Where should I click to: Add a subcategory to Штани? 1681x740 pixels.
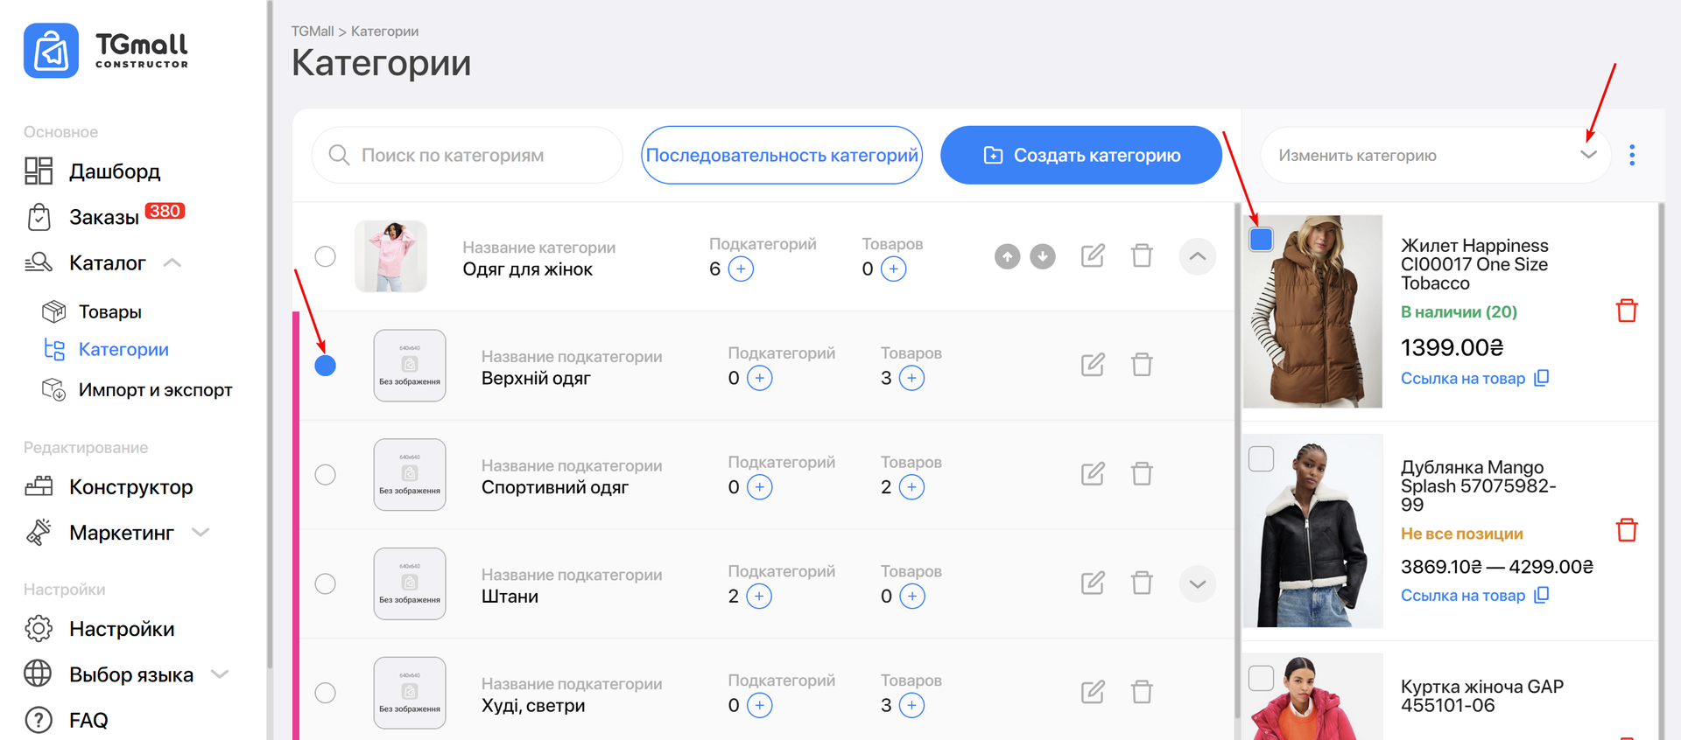click(759, 597)
